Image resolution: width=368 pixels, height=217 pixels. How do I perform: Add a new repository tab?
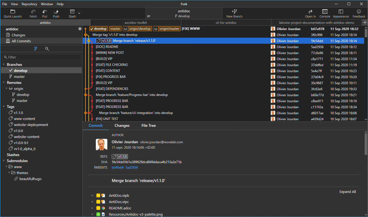tap(365, 22)
